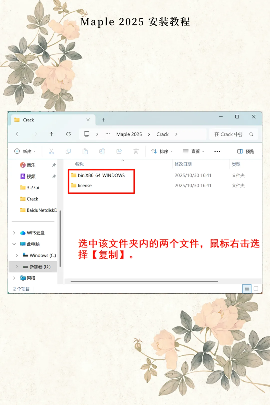This screenshot has width=270, height=405.
Task: Click chevron after Maple 2025 breadcrumb
Action: click(149, 134)
